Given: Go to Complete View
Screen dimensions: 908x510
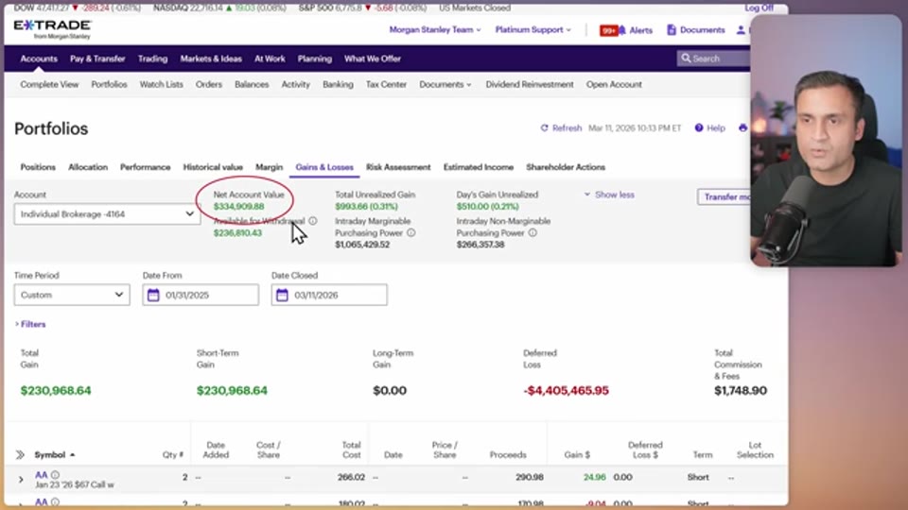Looking at the screenshot, I should 49,84.
